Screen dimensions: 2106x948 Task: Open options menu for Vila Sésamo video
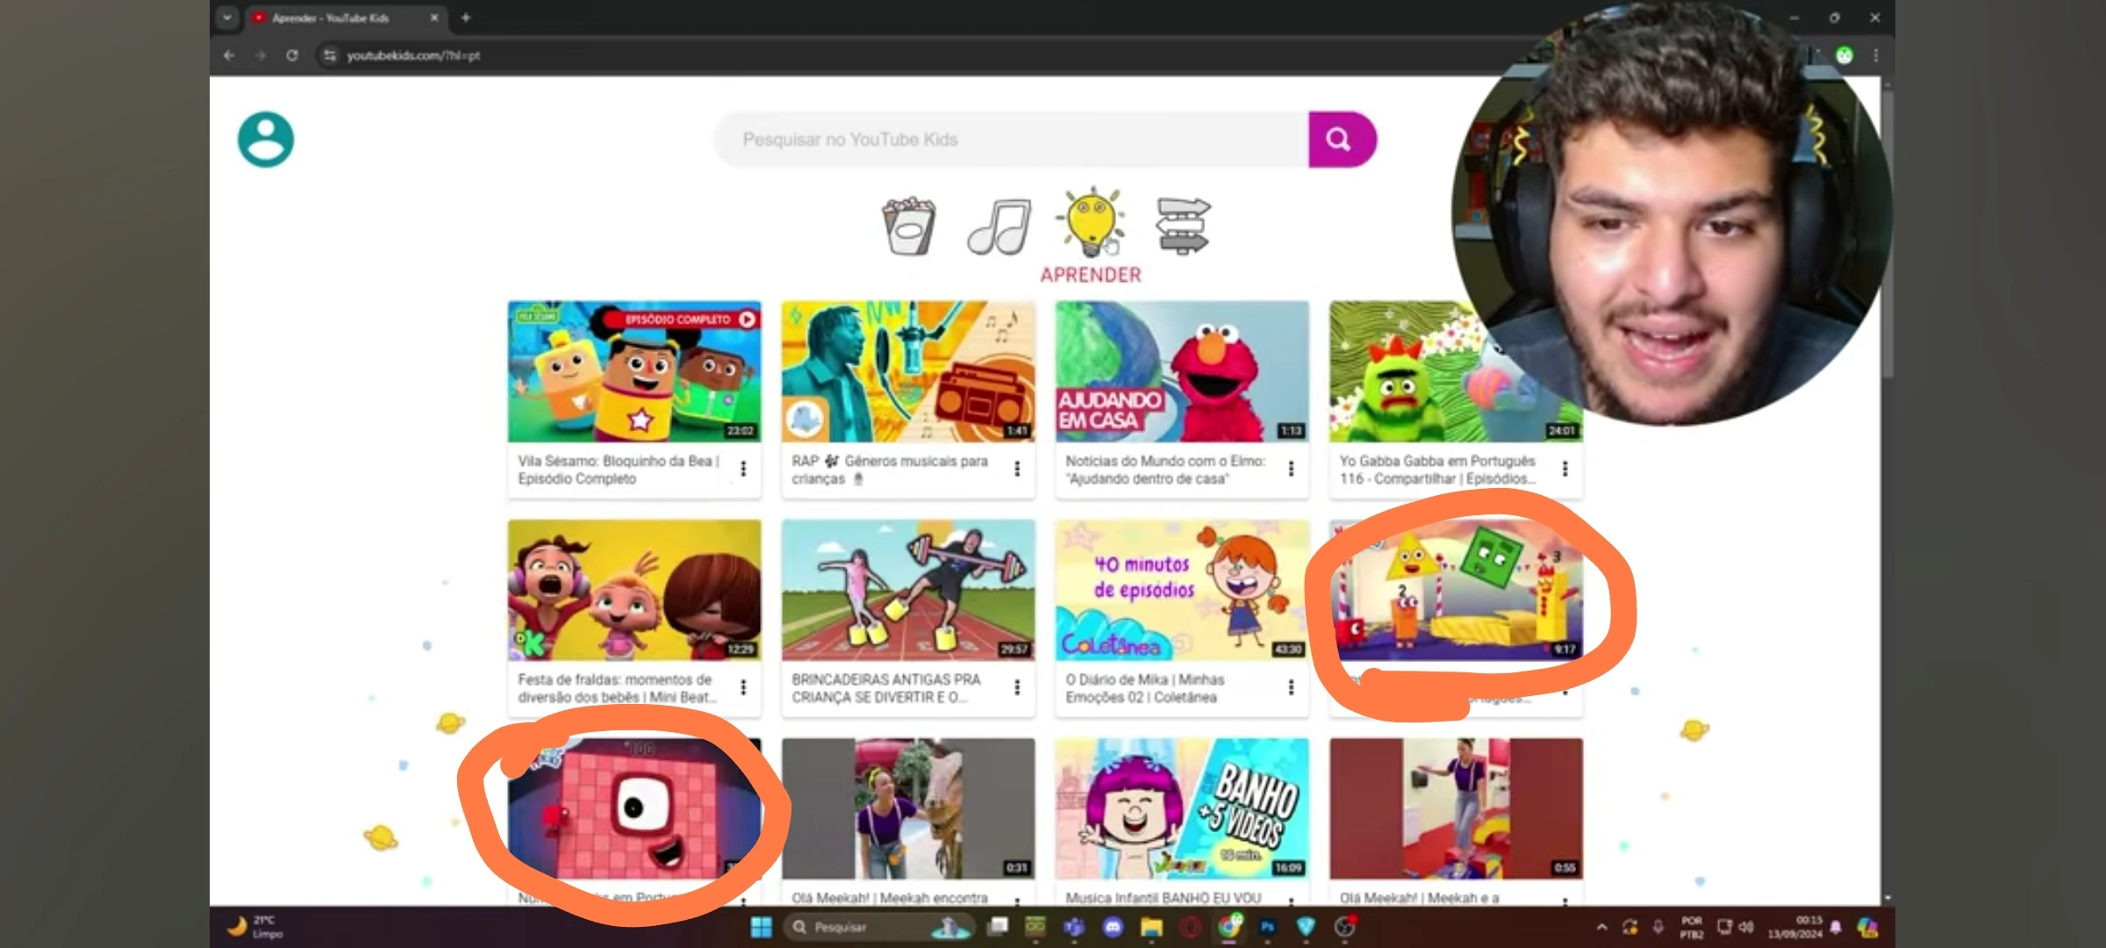click(743, 469)
